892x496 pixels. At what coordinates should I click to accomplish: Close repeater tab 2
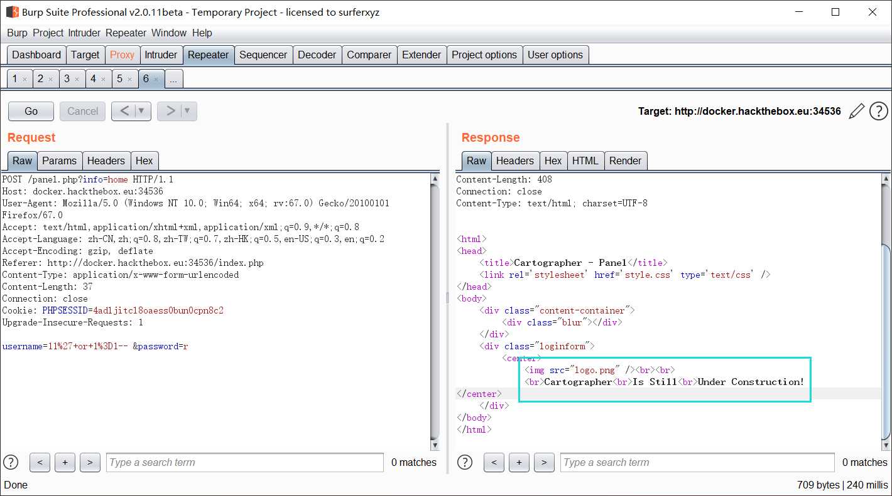pyautogui.click(x=51, y=79)
